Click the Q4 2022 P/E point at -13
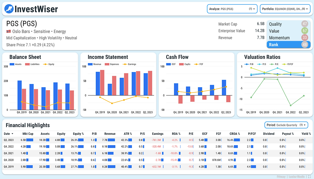The width and height of the screenshot is (314, 179). click(x=291, y=105)
